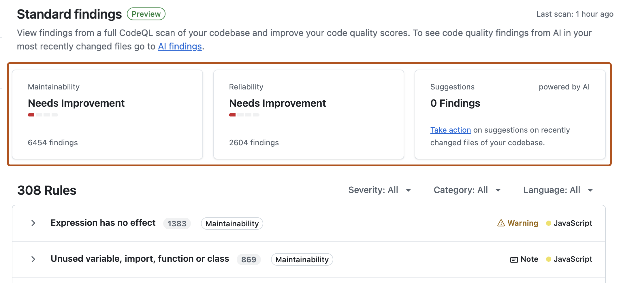Click the Maintainability pill on Unused variable rule
The image size is (621, 283).
click(302, 259)
